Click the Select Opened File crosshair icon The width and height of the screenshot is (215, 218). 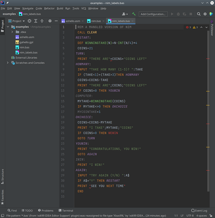point(29,21)
